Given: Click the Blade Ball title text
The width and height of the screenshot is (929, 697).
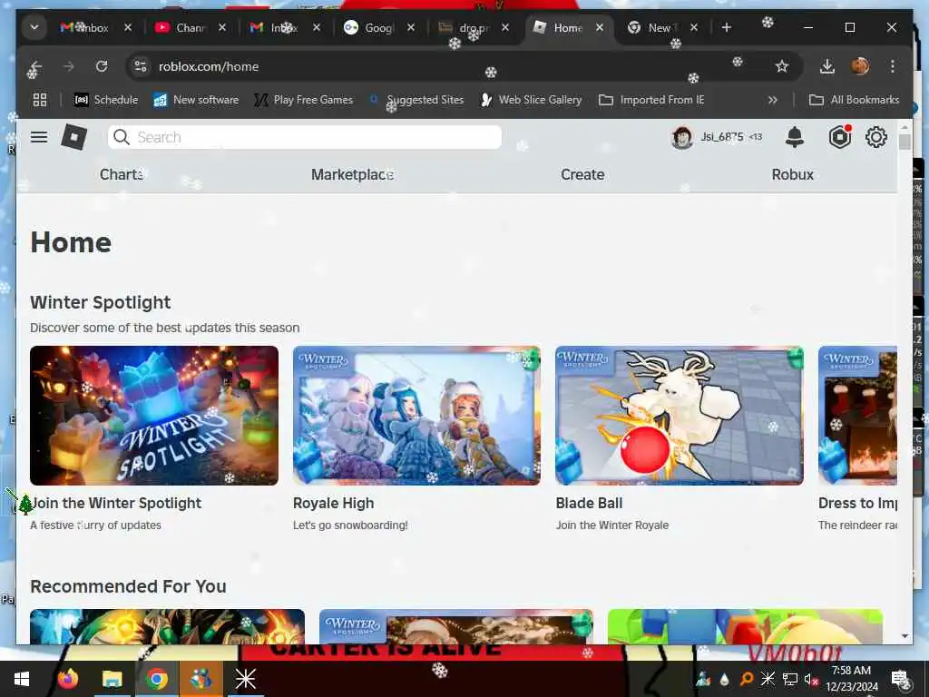Looking at the screenshot, I should tap(589, 503).
